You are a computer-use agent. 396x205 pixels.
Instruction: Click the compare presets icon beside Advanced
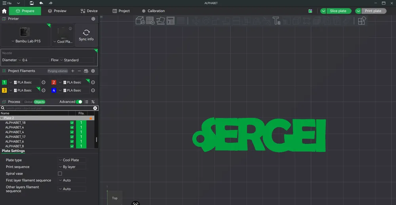(x=93, y=102)
